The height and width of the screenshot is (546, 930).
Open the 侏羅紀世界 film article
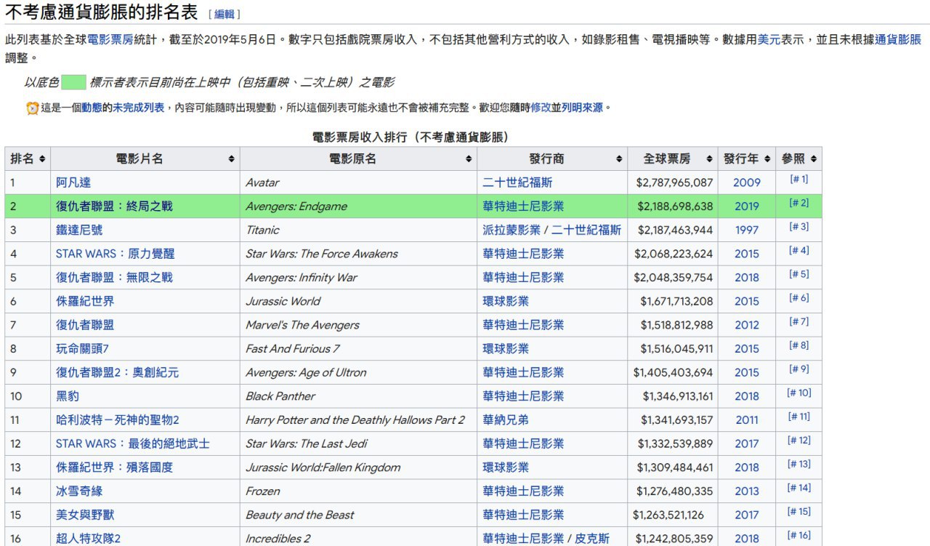coord(85,301)
